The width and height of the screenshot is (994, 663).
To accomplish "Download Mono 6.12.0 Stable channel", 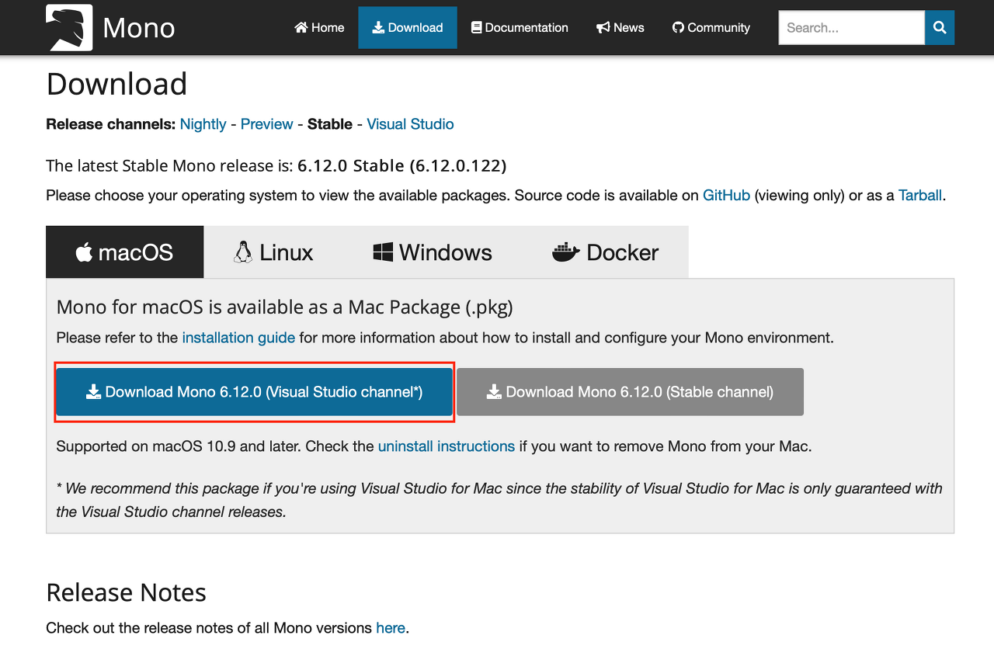I will (630, 392).
